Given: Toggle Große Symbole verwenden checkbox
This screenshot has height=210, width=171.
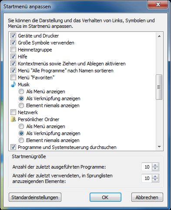Looking at the screenshot, I should coord(13,43).
